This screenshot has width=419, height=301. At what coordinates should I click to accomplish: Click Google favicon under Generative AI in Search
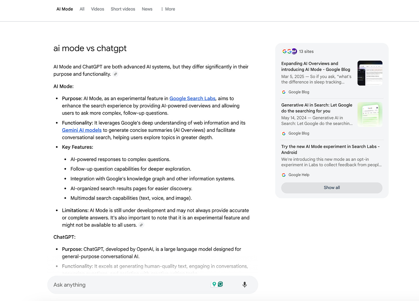284,134
